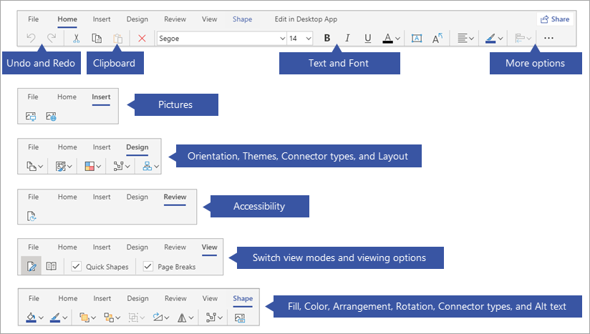
Task: Click the Cut scissors icon
Action: pyautogui.click(x=76, y=39)
